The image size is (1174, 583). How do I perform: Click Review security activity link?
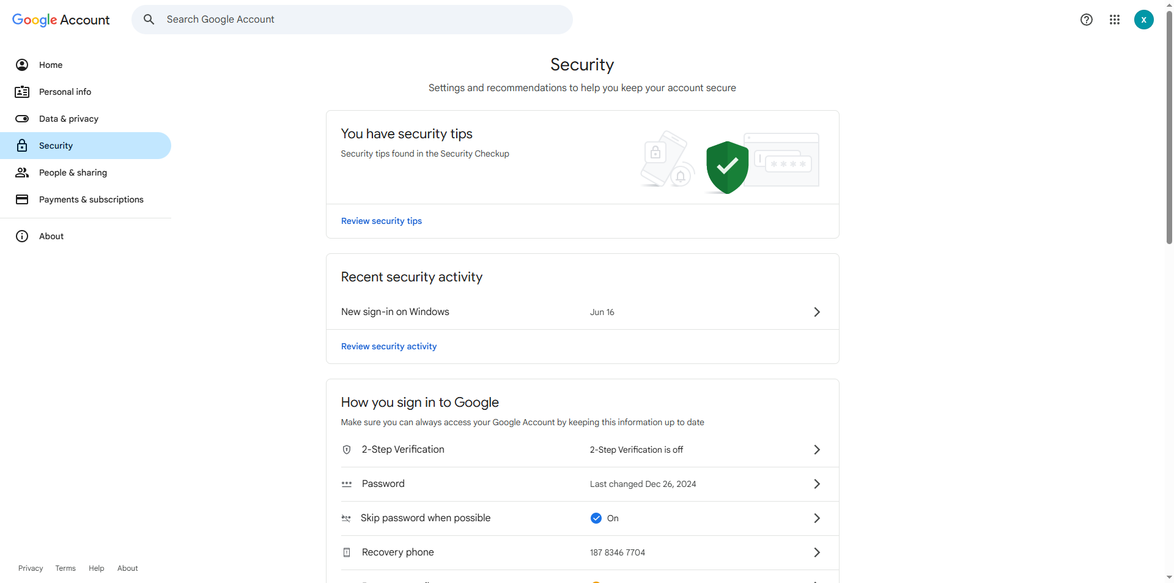coord(389,346)
